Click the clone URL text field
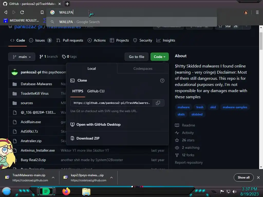Image resolution: width=263 pixels, height=197 pixels. [x=111, y=103]
